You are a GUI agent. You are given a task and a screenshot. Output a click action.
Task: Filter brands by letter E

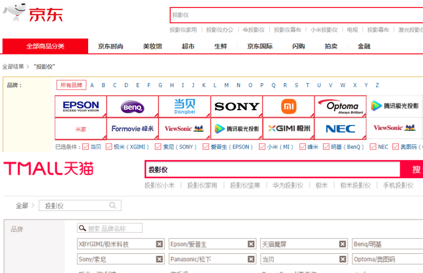138,85
